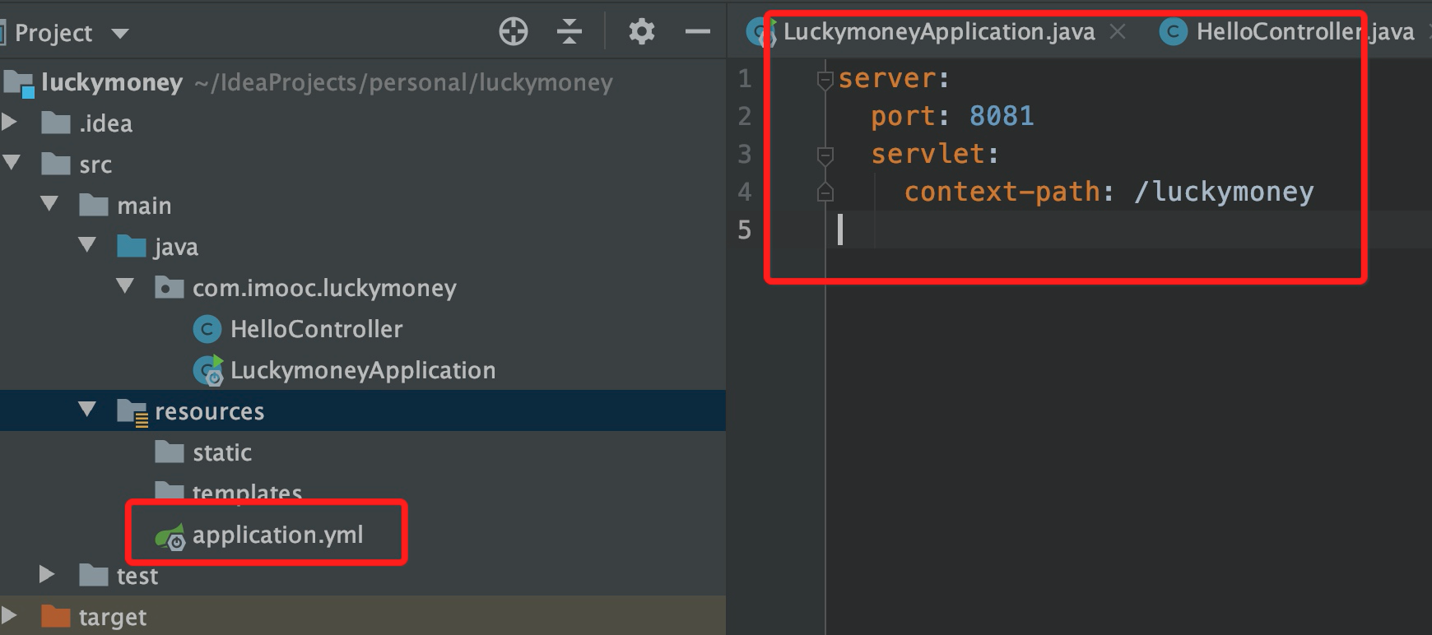
Task: Click line number 5 in gutter
Action: (x=745, y=229)
